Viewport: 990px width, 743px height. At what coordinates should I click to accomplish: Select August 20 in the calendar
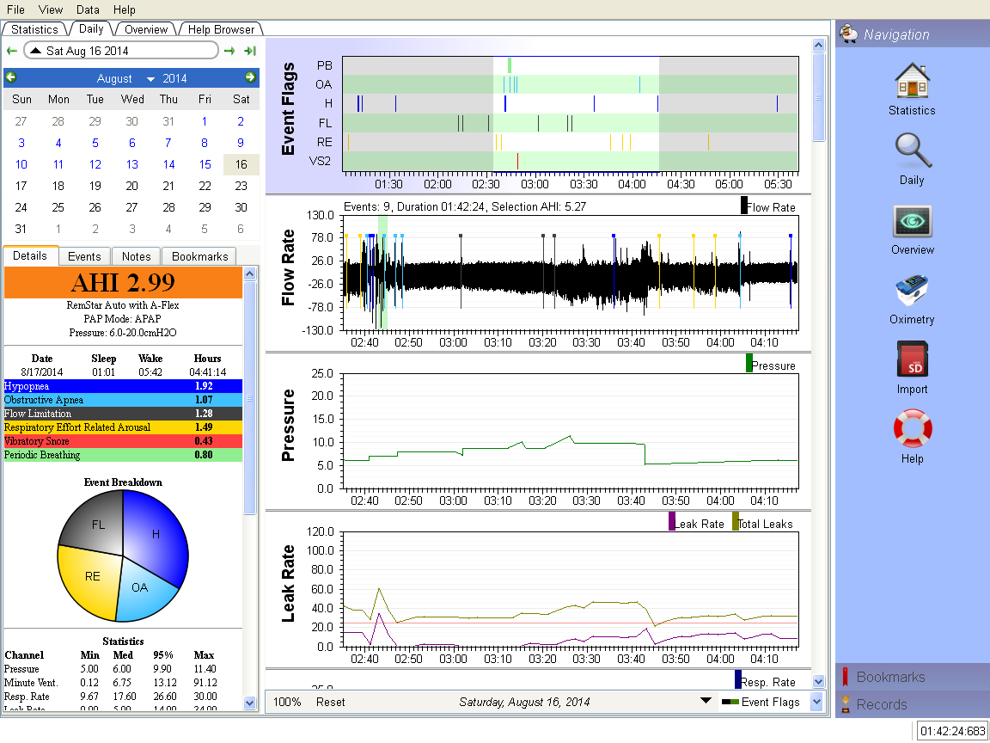coord(131,186)
